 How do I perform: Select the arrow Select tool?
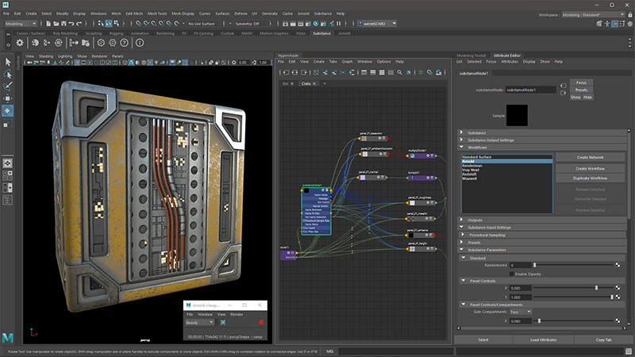coord(7,61)
